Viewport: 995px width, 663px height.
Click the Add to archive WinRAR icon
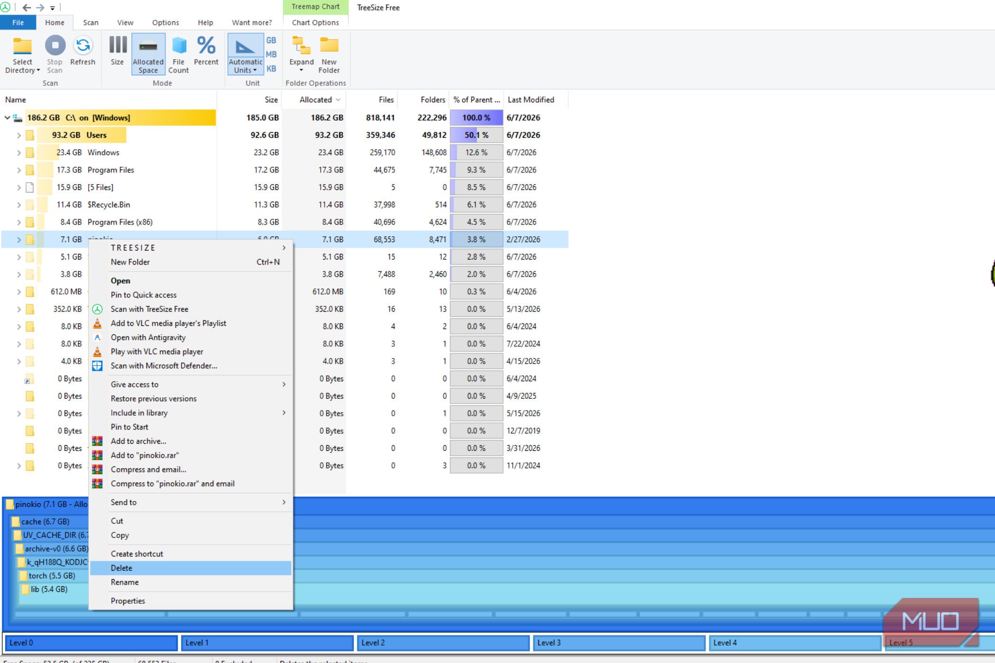[x=97, y=441]
